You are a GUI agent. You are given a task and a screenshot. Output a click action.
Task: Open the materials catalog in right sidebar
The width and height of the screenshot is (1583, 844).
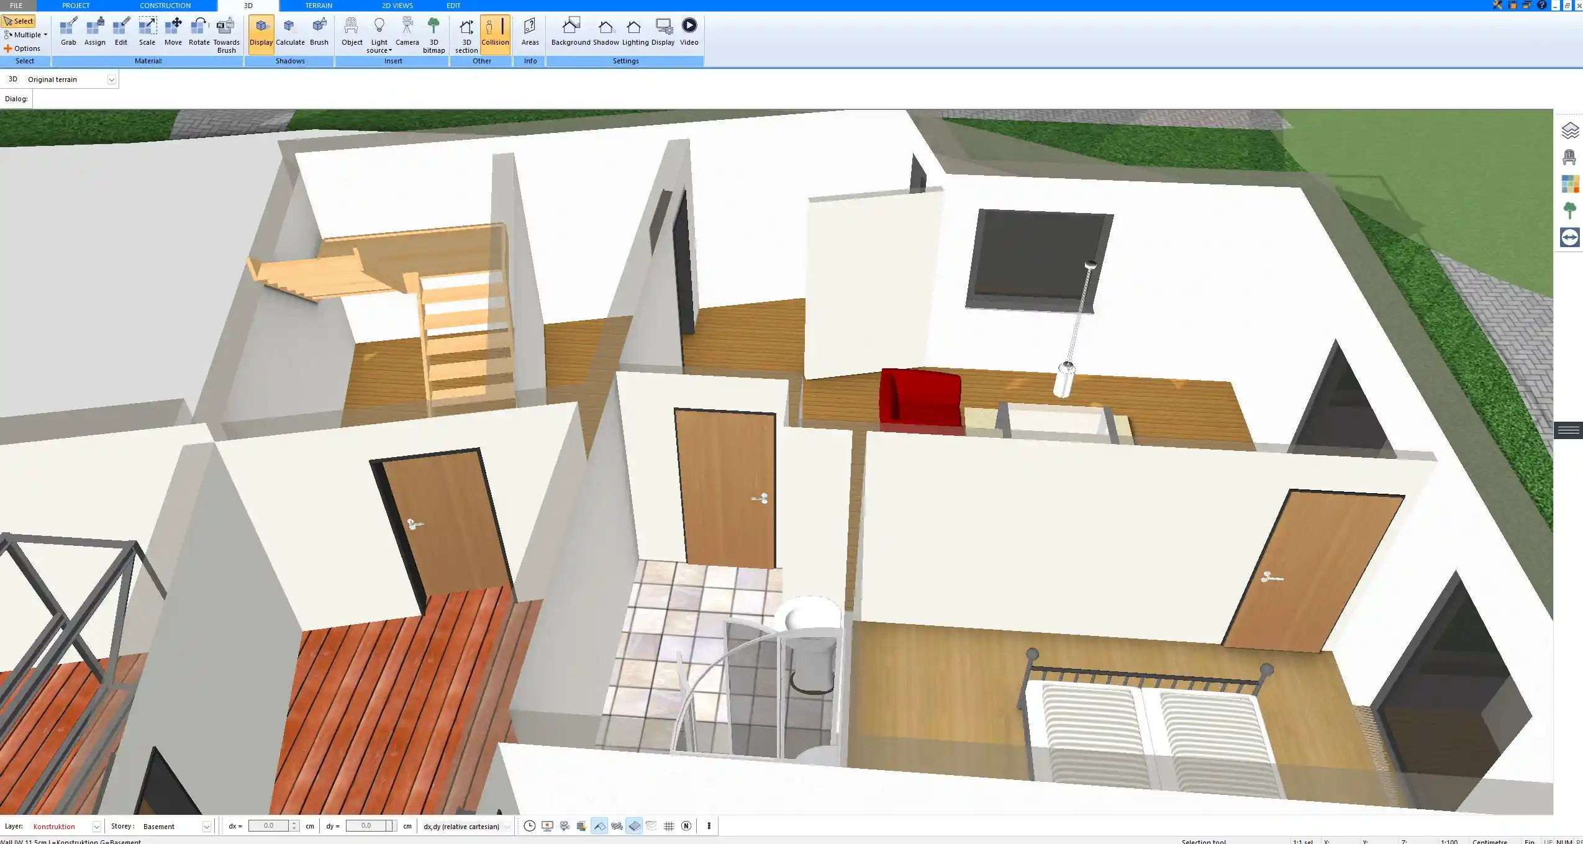coord(1569,184)
